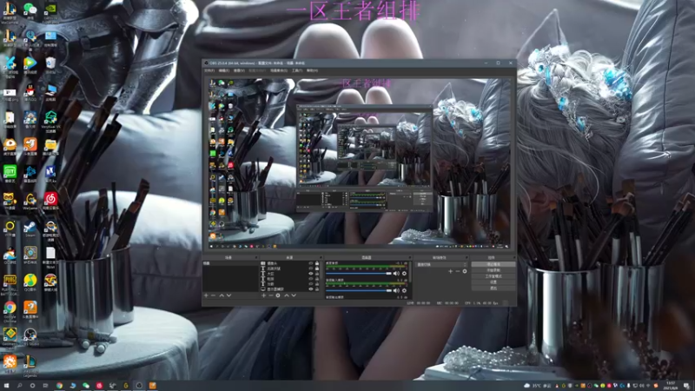695x391 pixels.
Task: Click the mixer panel vertical scrollbar
Action: click(x=410, y=272)
